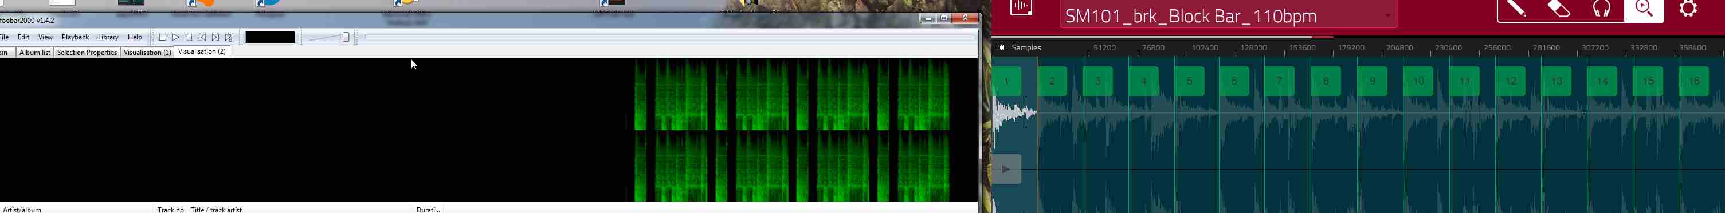This screenshot has height=213, width=1725.
Task: Open the sample name dropdown SM101_brk_Block Bar_110bpm
Action: pyautogui.click(x=1229, y=15)
